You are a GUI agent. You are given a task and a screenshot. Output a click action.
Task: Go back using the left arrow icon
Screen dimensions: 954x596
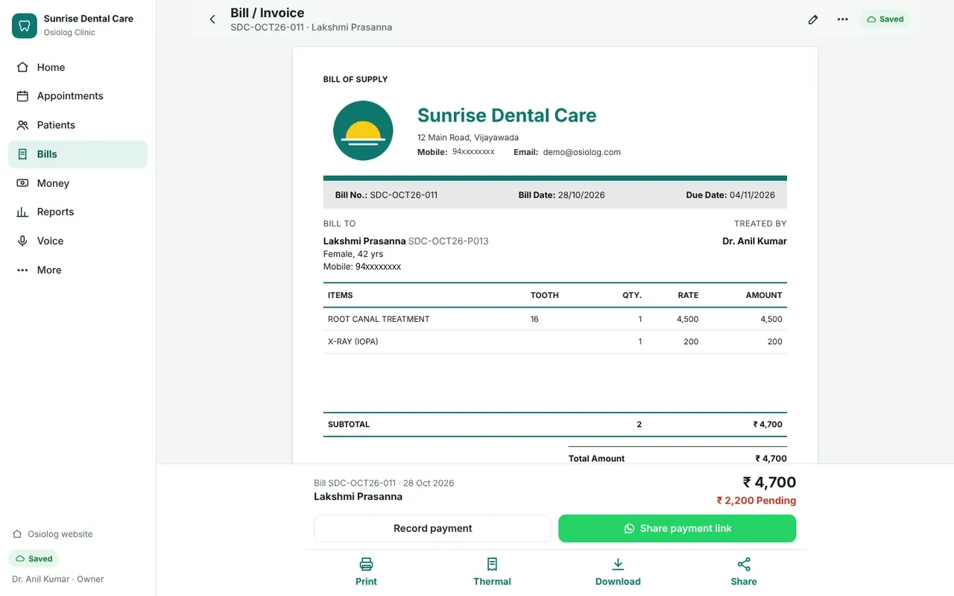tap(212, 19)
